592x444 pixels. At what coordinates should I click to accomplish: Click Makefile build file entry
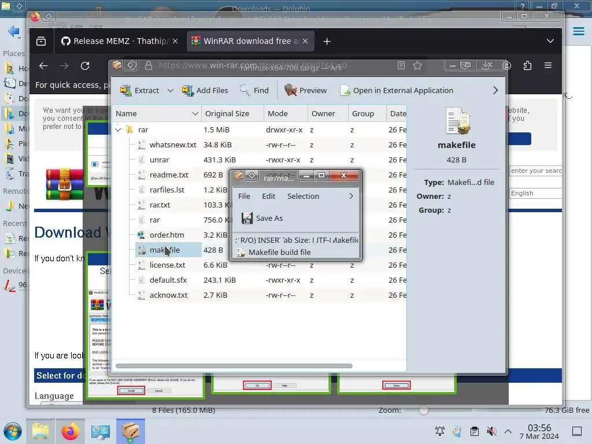click(x=279, y=252)
